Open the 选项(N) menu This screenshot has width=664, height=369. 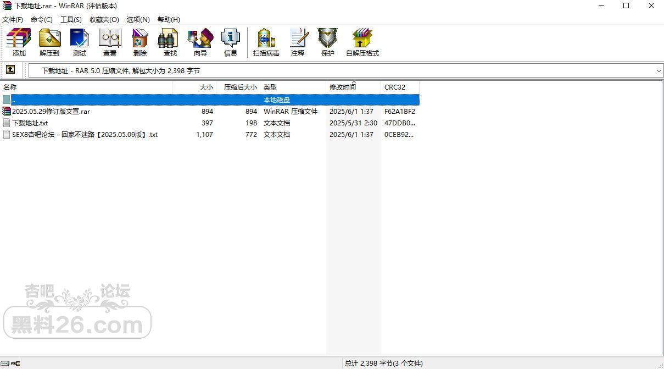point(138,19)
